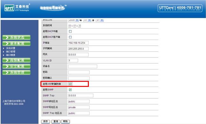206x124 pixels.
Task: Focus the IP地址 input field
Action: click(78, 43)
